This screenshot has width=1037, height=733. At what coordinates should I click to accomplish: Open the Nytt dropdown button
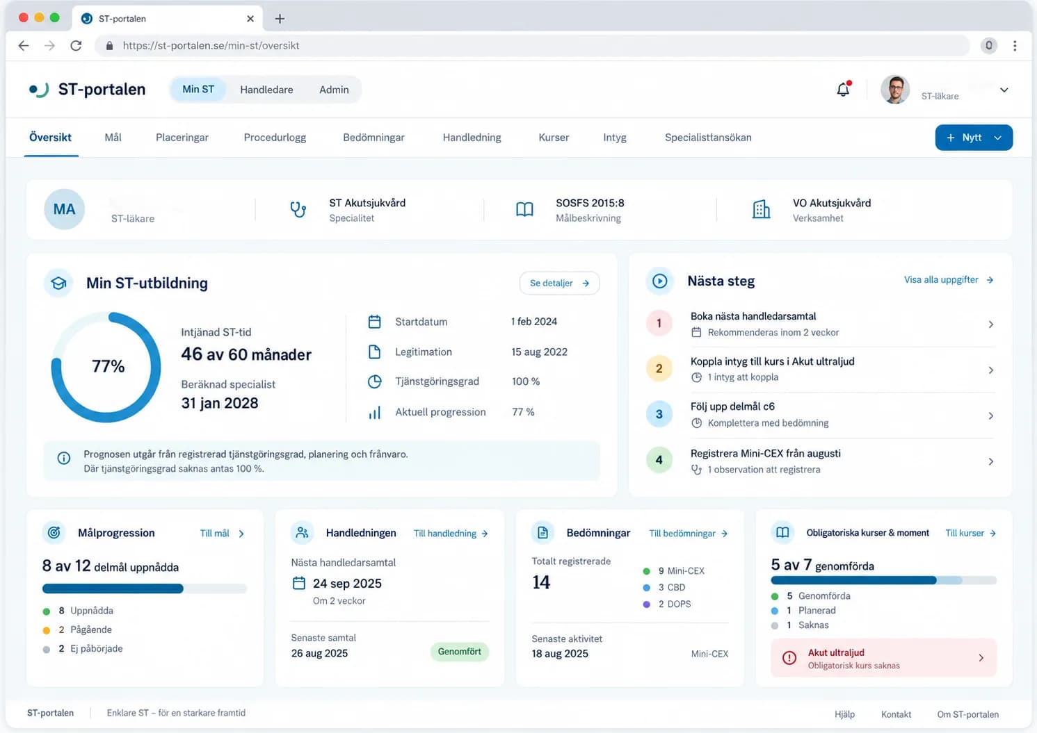click(974, 138)
